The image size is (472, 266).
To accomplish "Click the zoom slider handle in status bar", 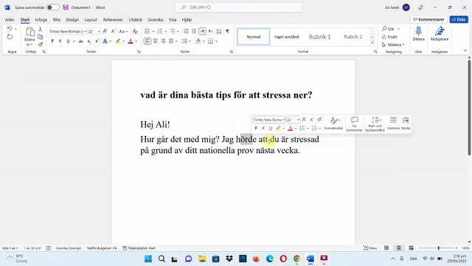I will point(439,248).
